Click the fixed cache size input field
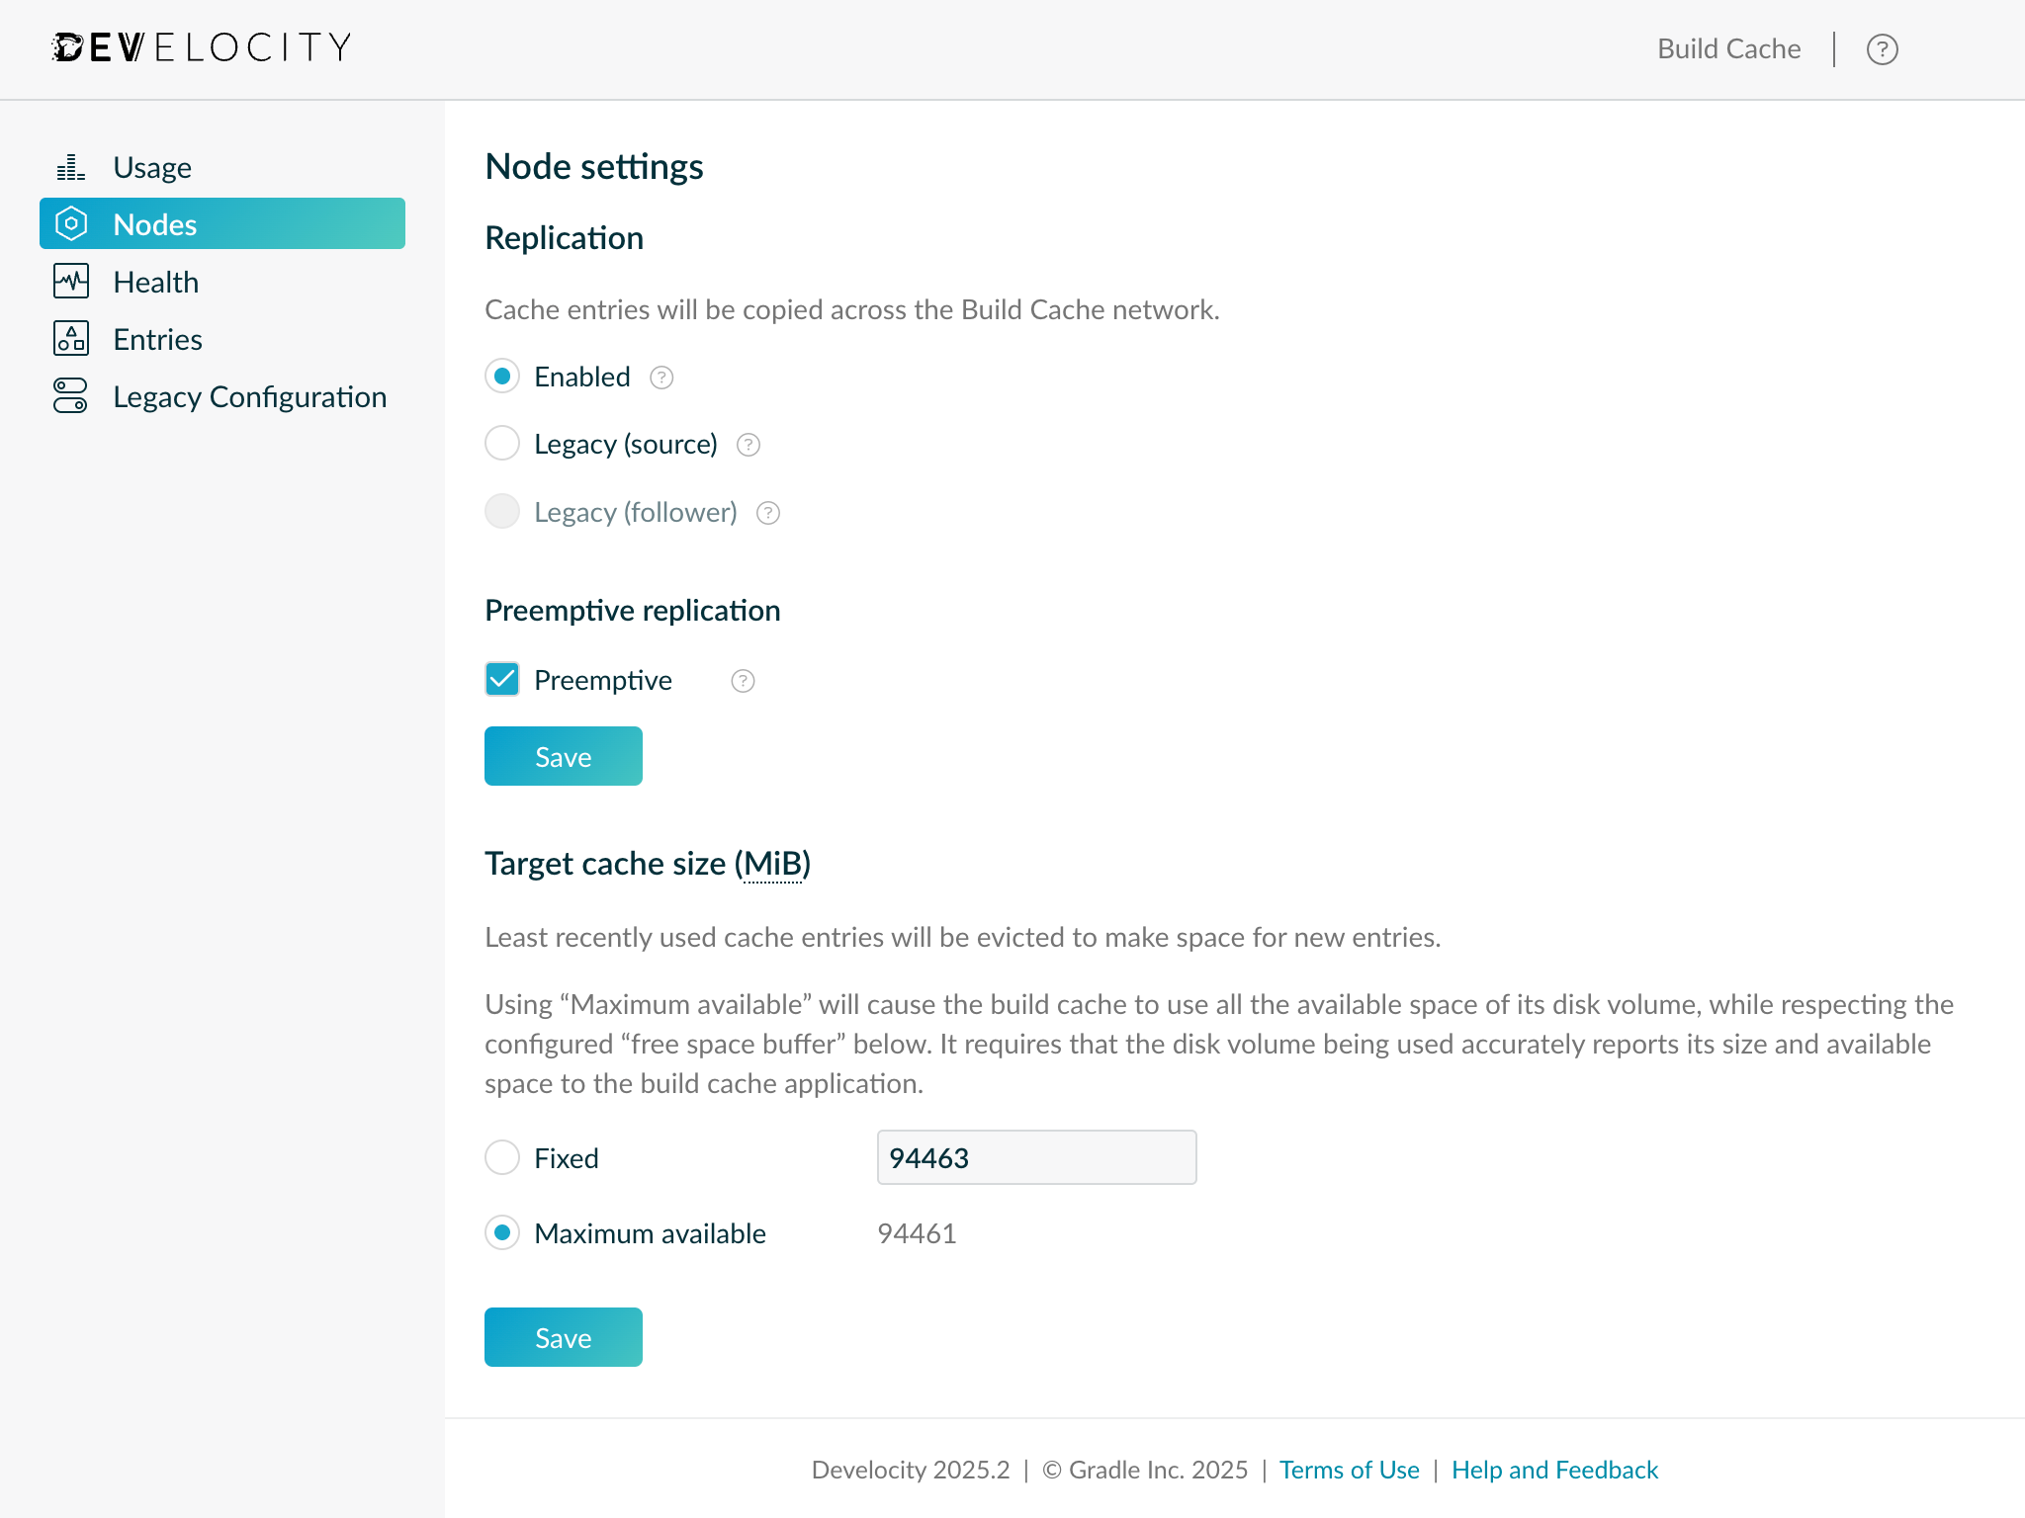 tap(1035, 1156)
